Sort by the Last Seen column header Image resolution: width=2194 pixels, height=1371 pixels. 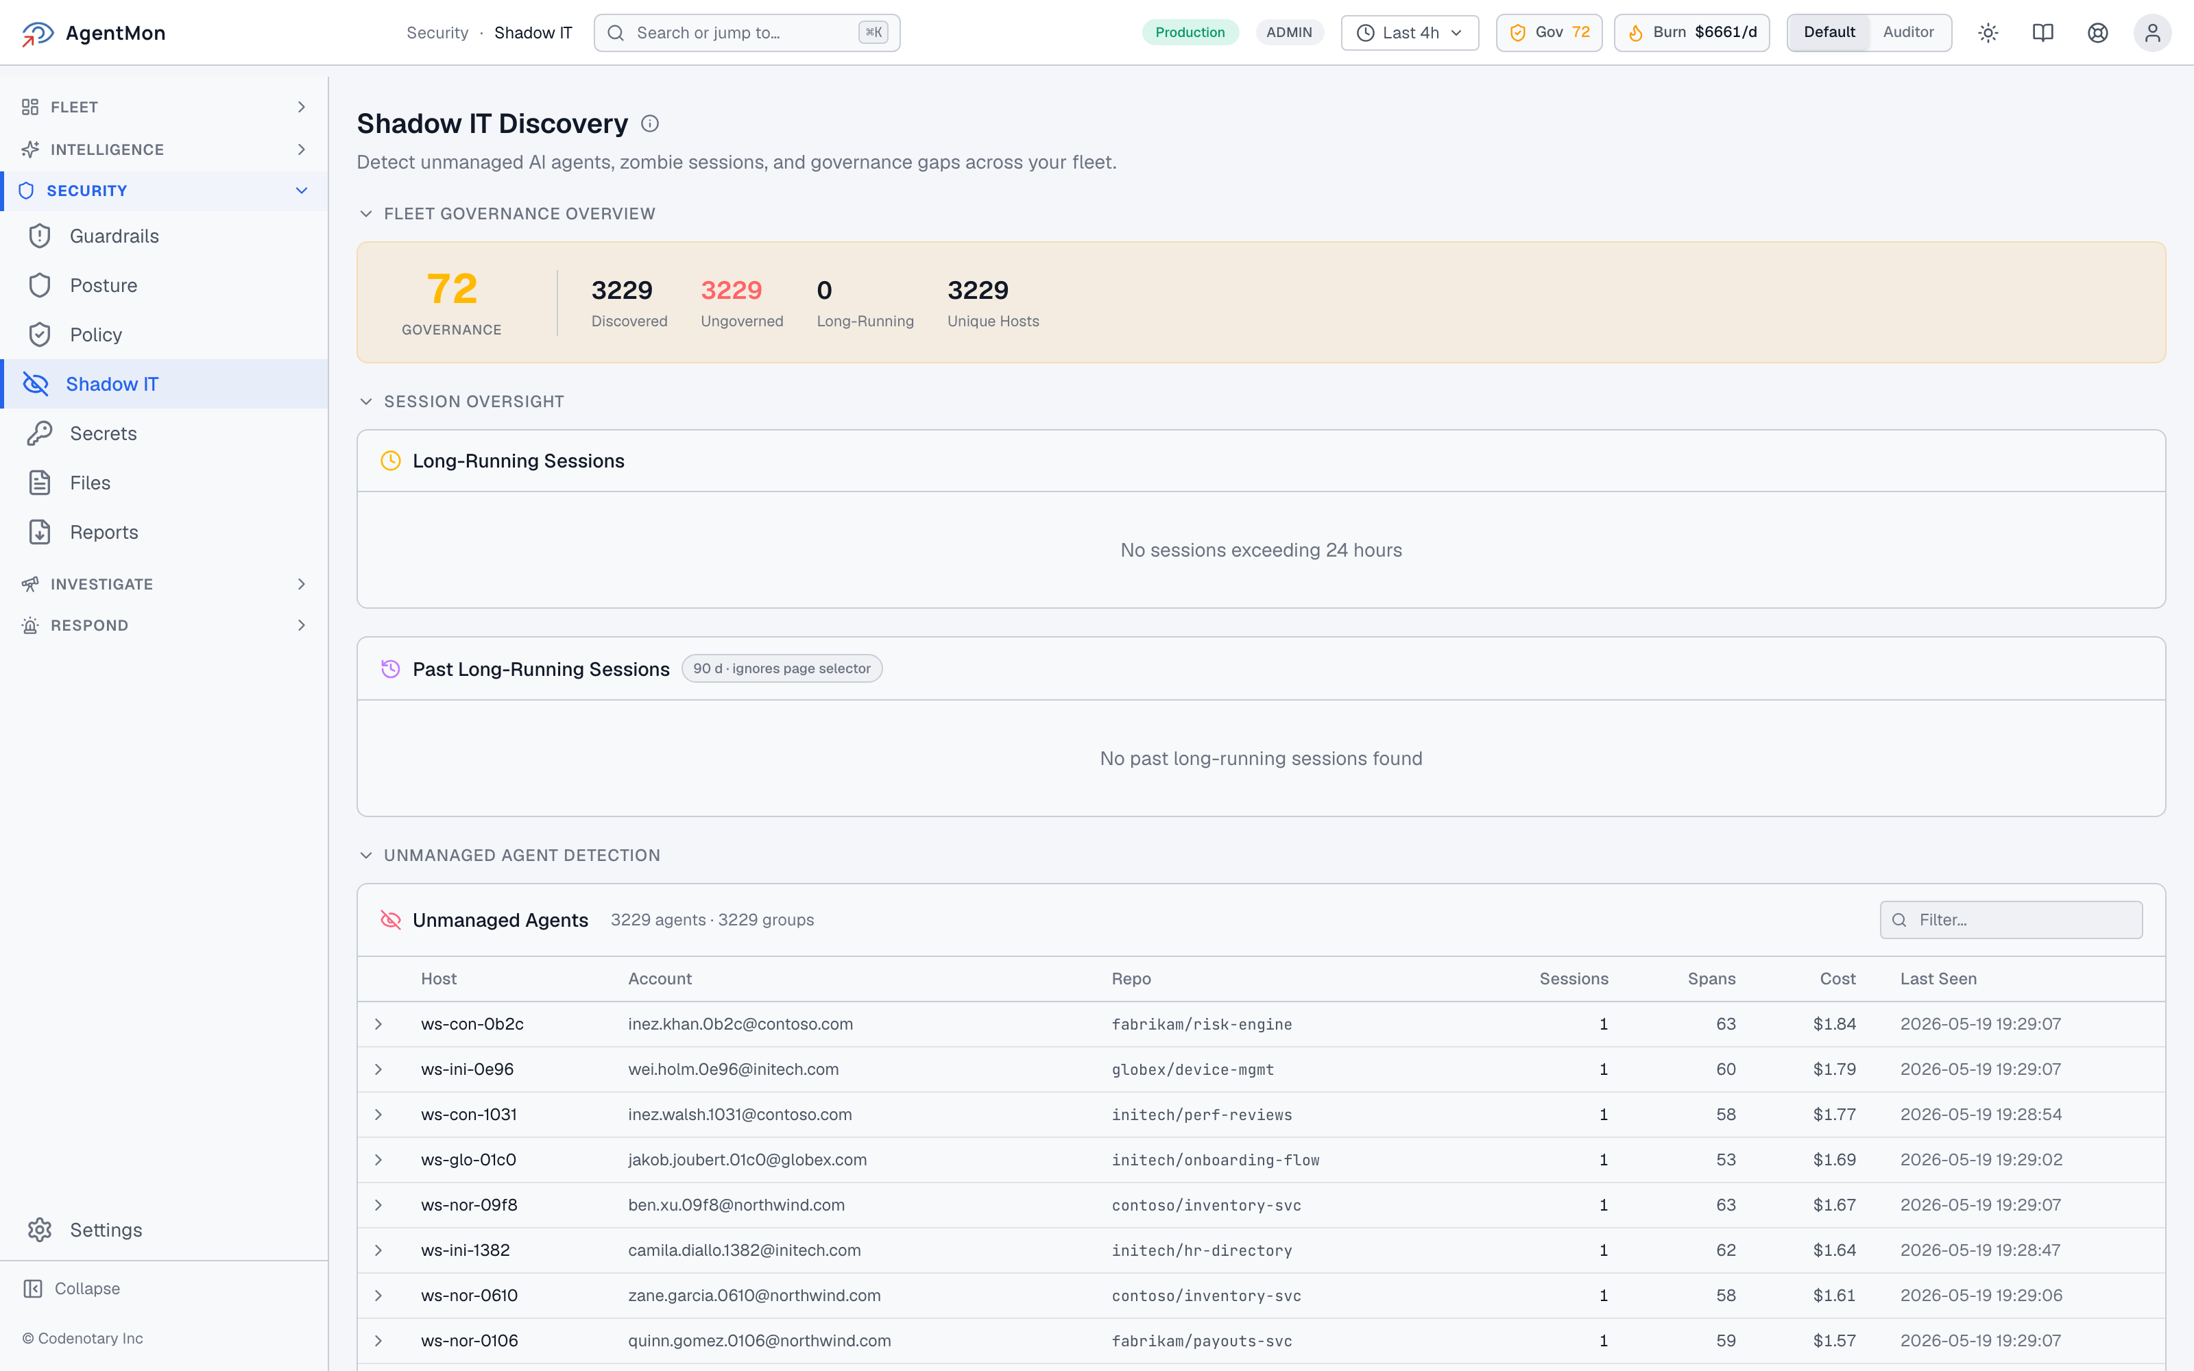click(x=1938, y=980)
